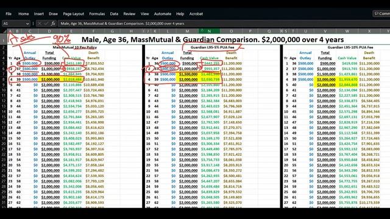This screenshot has width=390, height=219.
Task: Switch to the Formulas tab
Action: click(x=97, y=14)
